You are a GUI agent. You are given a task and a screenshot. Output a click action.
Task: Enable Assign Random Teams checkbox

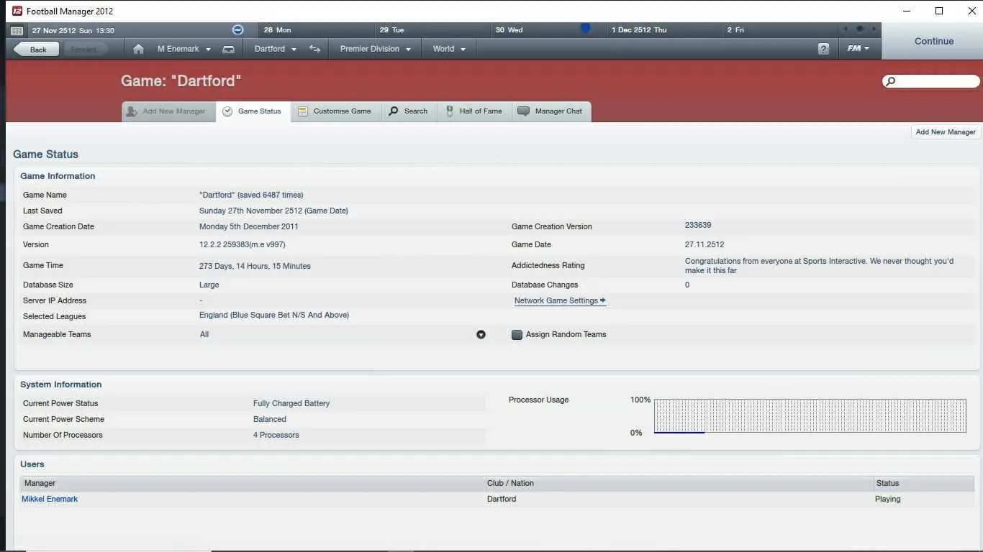[517, 334]
